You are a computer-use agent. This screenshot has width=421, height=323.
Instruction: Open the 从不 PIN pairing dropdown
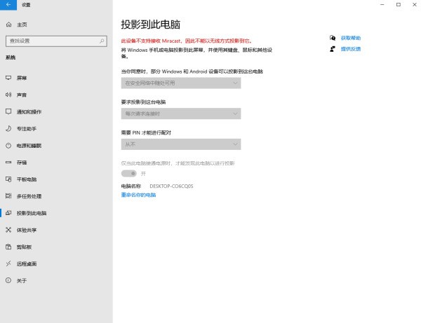pyautogui.click(x=181, y=144)
